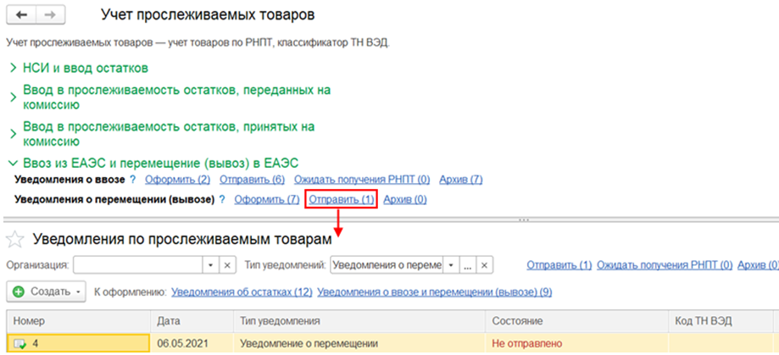This screenshot has height=355, width=779.
Task: Sort by the Номер column header
Action: coord(79,321)
